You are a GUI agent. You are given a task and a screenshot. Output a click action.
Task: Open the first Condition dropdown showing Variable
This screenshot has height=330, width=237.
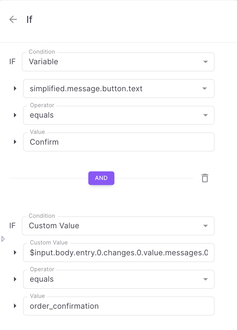[118, 62]
